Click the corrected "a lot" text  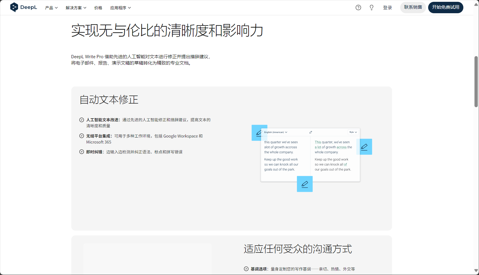[x=318, y=147]
